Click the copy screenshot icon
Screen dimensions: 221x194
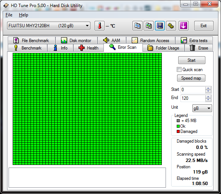(148, 26)
